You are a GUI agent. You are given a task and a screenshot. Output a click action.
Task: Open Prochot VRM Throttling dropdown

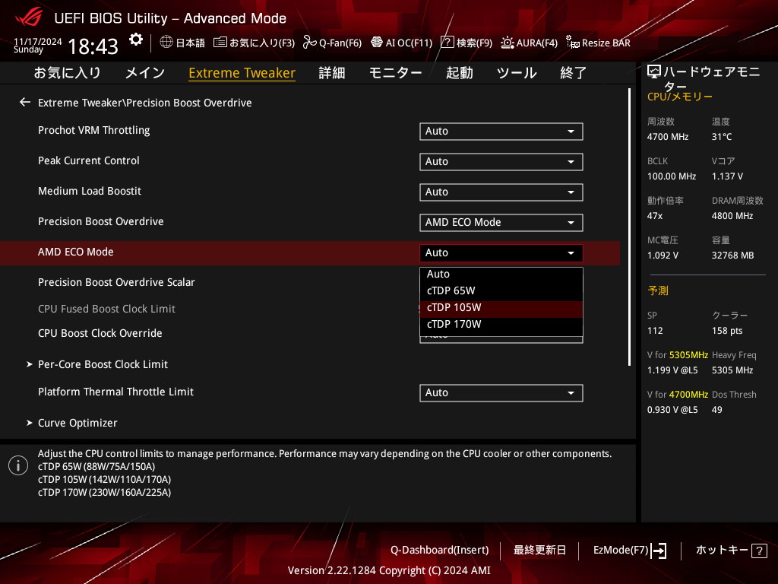tap(501, 131)
